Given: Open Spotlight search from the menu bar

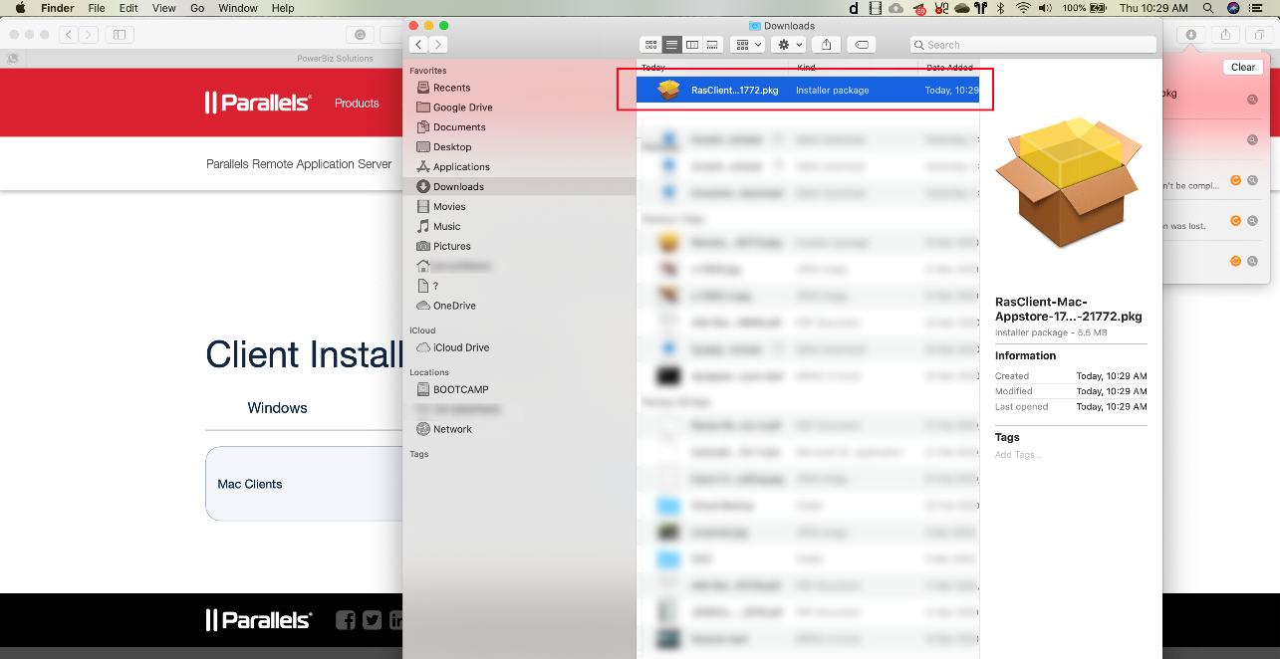Looking at the screenshot, I should (x=1208, y=8).
